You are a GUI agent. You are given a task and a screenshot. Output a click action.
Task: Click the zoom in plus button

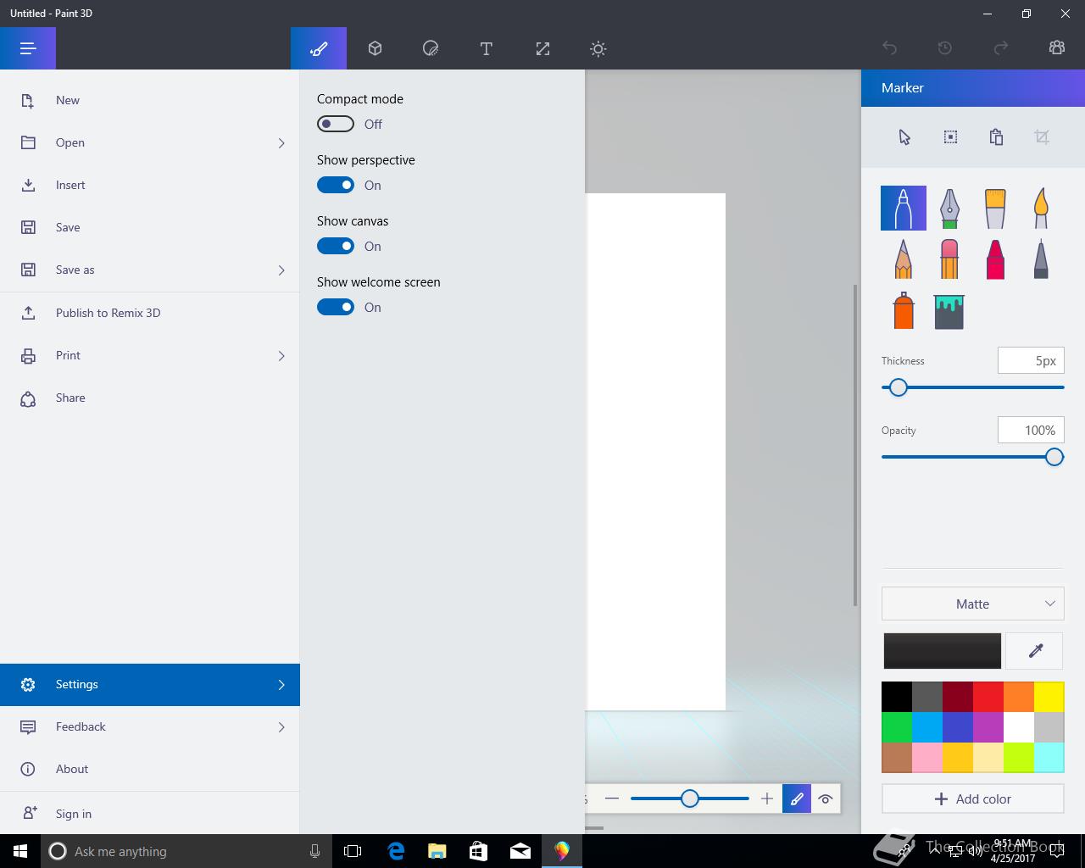point(767,798)
